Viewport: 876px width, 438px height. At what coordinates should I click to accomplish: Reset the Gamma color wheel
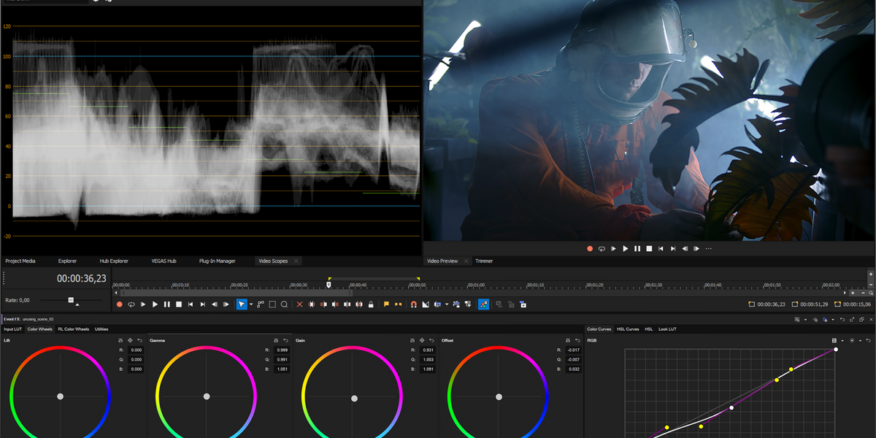[285, 340]
